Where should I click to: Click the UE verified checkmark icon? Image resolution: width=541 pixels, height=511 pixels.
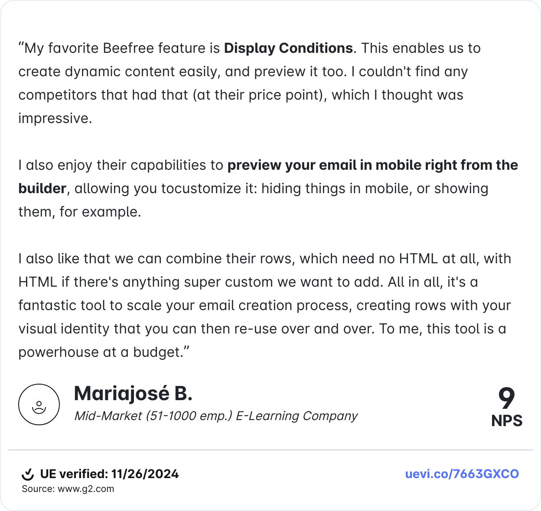coord(28,474)
